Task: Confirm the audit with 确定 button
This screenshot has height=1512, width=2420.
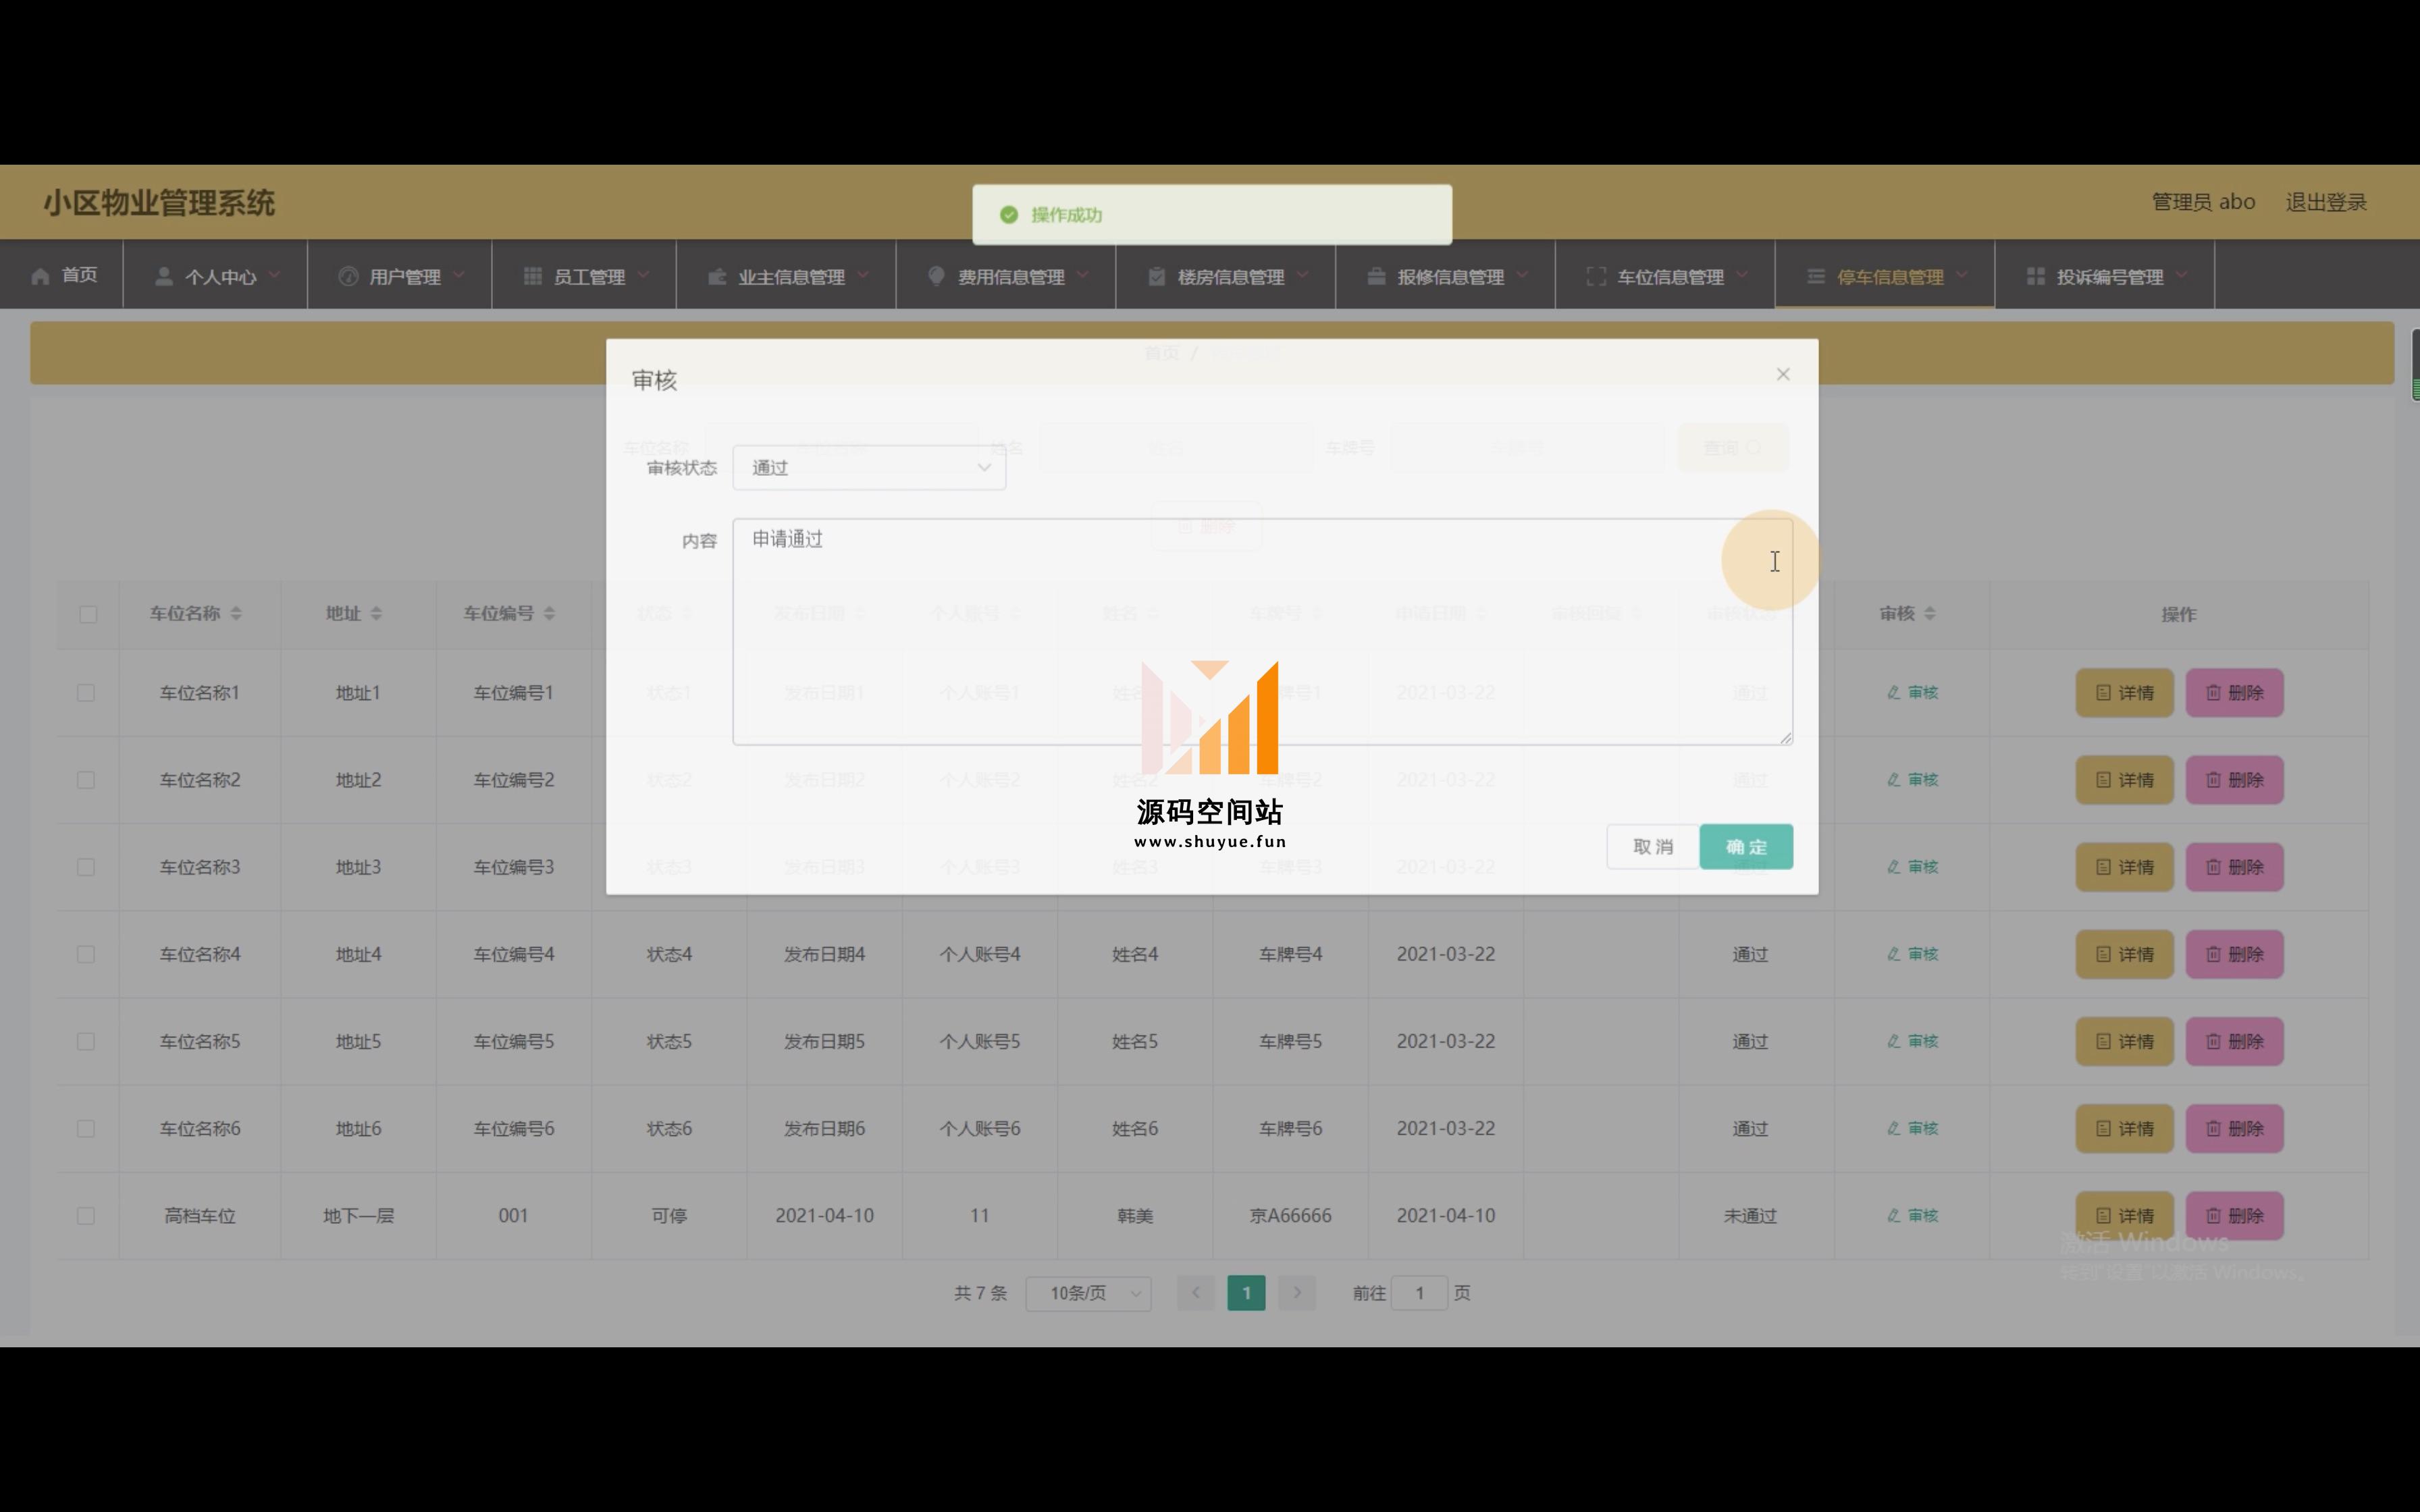Action: 1746,847
